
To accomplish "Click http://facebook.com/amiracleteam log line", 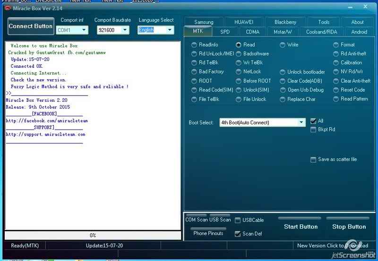I will 47,121.
